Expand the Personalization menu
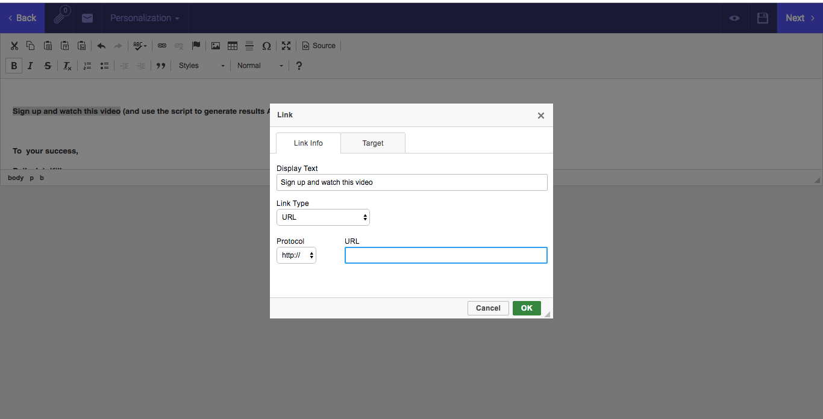823x419 pixels. [145, 18]
